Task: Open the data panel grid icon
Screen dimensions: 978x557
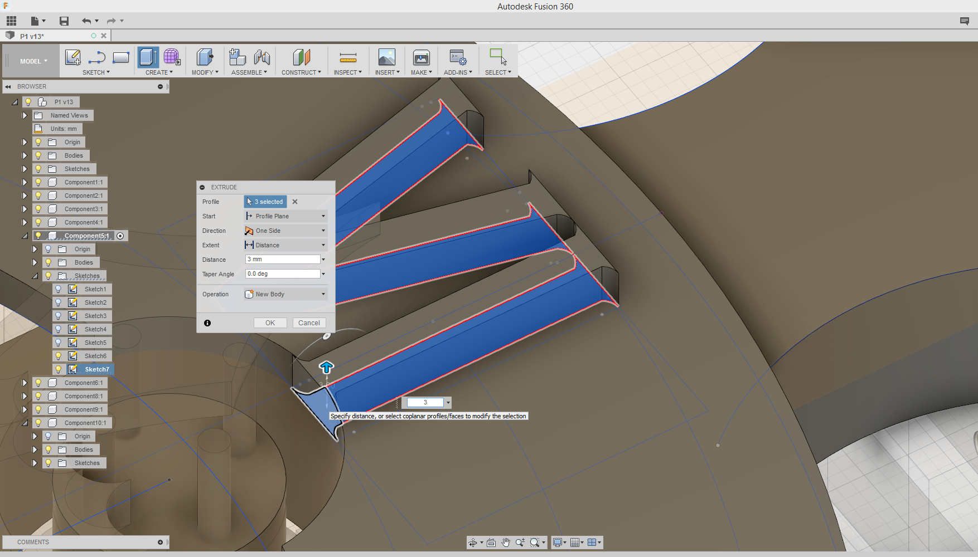Action: [x=11, y=21]
